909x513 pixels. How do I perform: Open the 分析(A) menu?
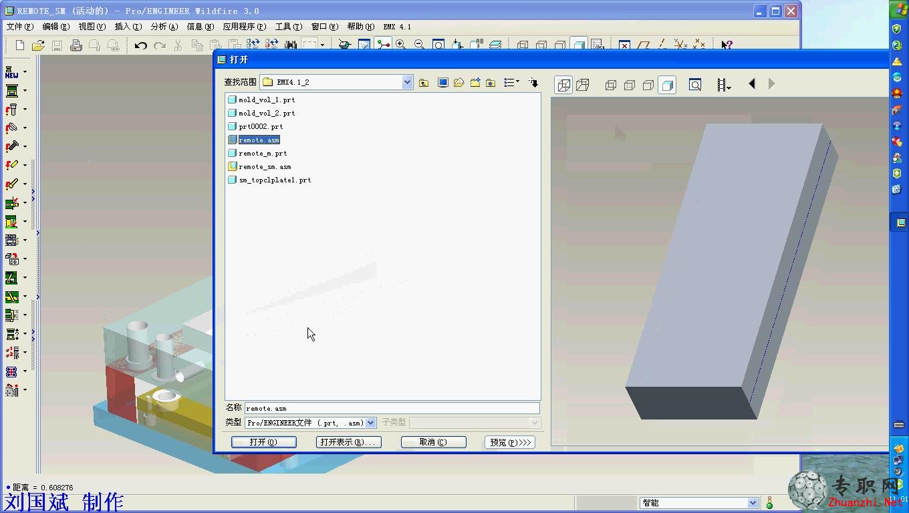coord(164,27)
